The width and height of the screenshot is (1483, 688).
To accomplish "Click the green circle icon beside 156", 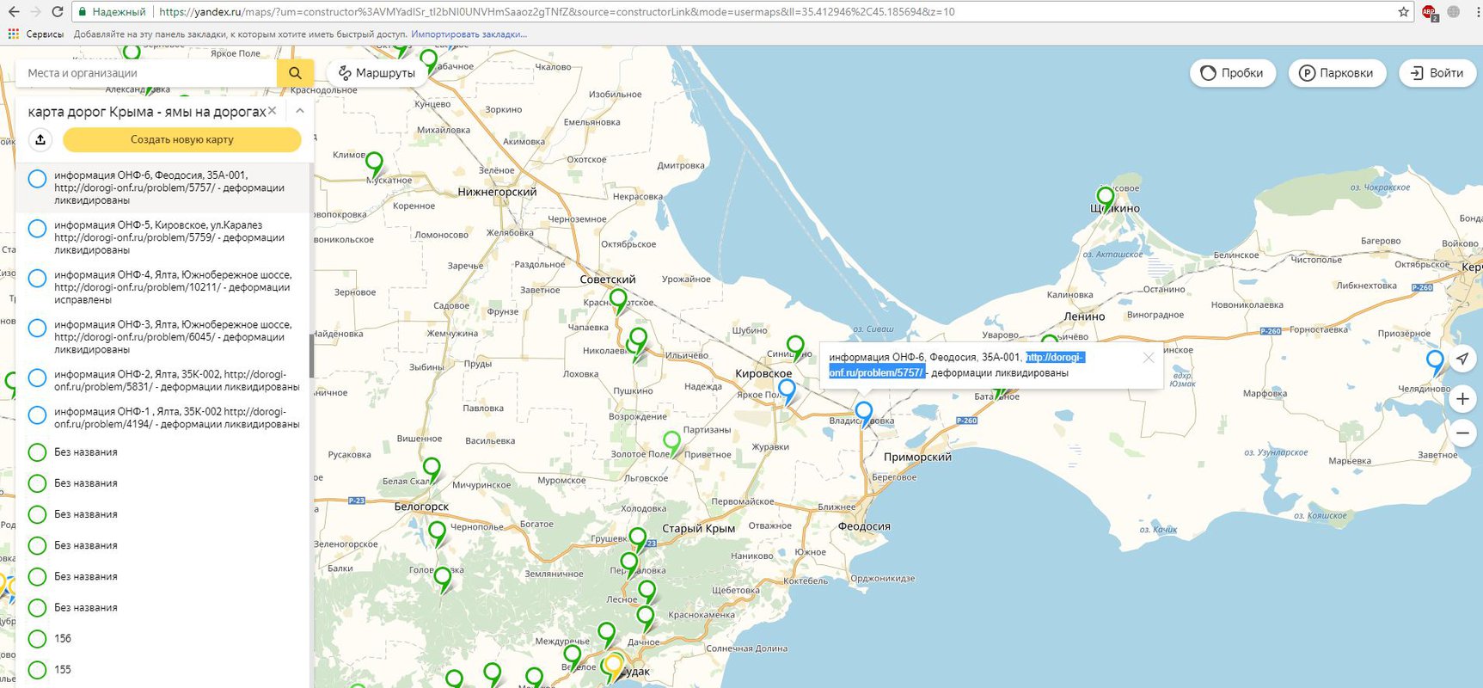I will [37, 639].
